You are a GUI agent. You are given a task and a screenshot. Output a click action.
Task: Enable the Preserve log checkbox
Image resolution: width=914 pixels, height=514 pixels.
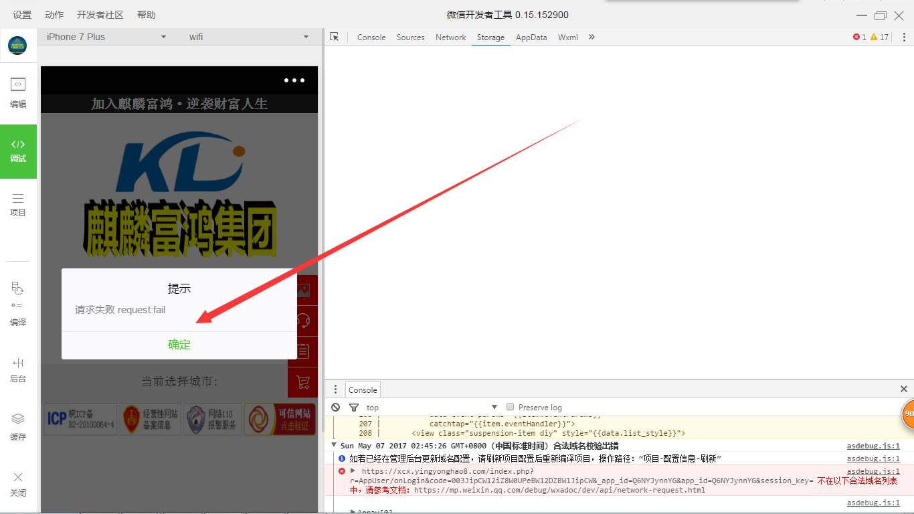point(511,407)
